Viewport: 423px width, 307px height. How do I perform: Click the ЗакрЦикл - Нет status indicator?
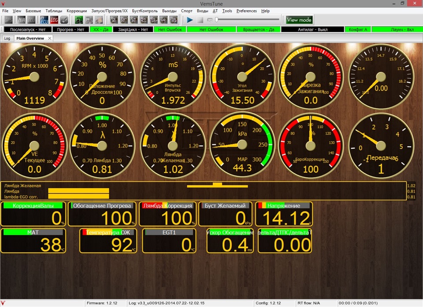click(133, 29)
